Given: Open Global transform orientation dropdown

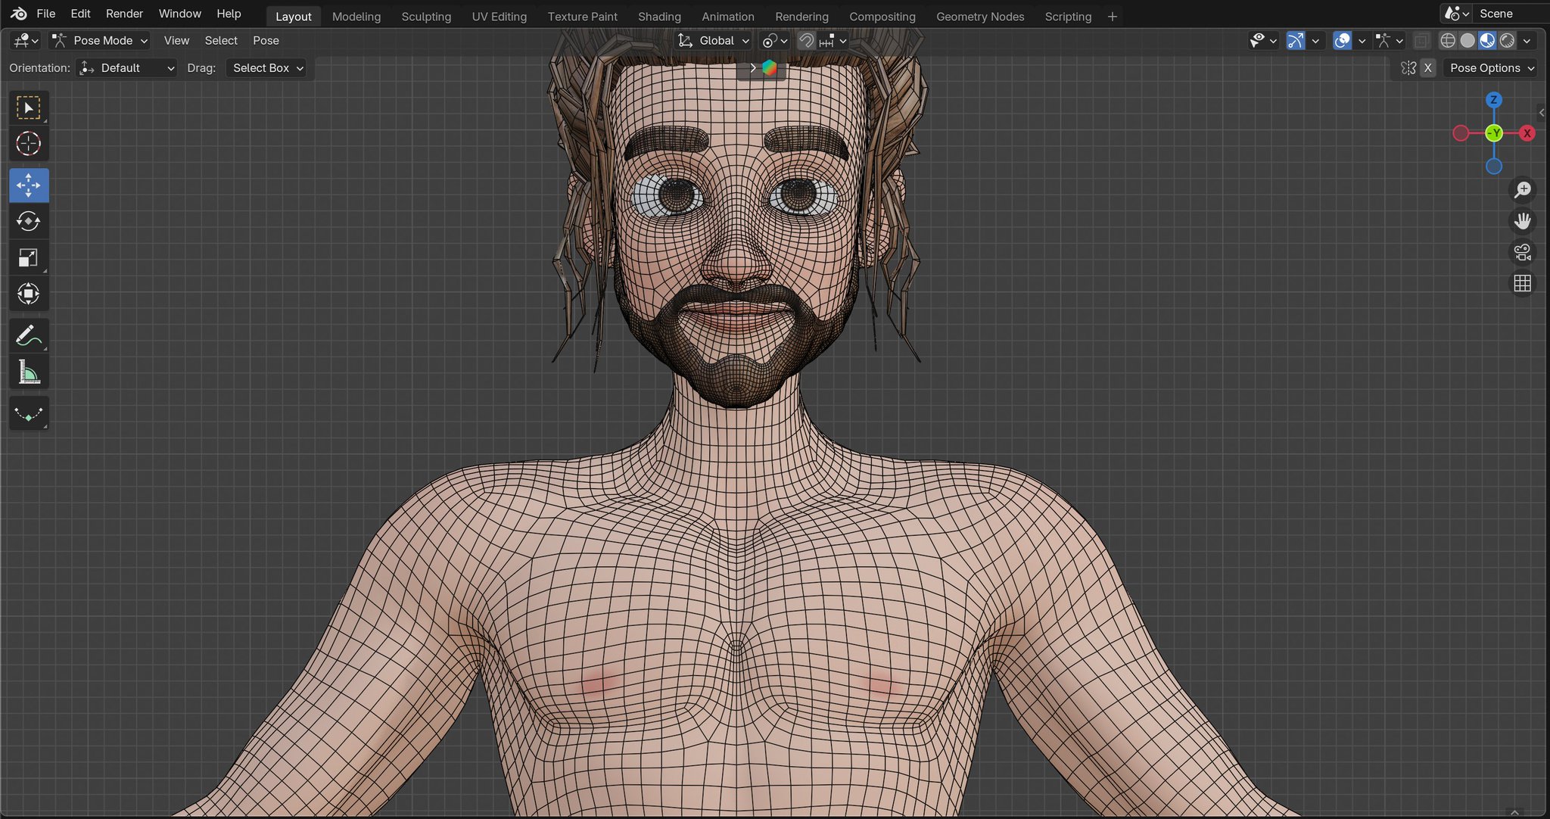Looking at the screenshot, I should pyautogui.click(x=714, y=41).
